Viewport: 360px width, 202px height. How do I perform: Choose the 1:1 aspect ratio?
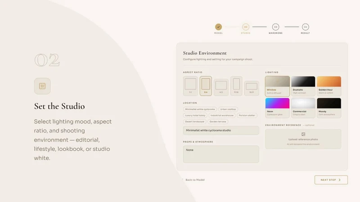190,86
